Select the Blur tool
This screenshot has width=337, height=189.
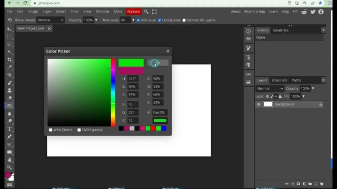click(9, 113)
